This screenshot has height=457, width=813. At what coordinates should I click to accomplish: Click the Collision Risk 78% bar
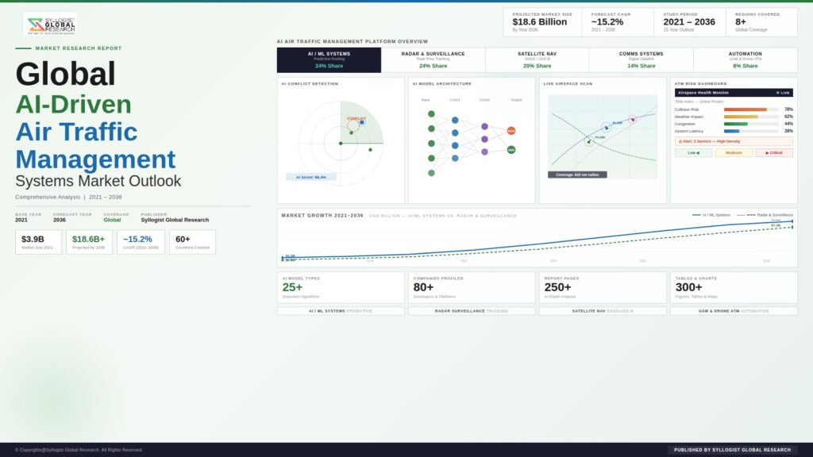751,109
